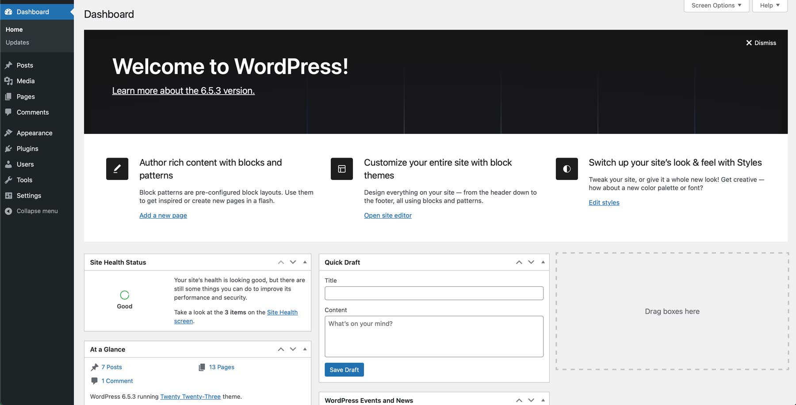
Task: Select the Appearance paintbrush icon
Action: click(9, 132)
